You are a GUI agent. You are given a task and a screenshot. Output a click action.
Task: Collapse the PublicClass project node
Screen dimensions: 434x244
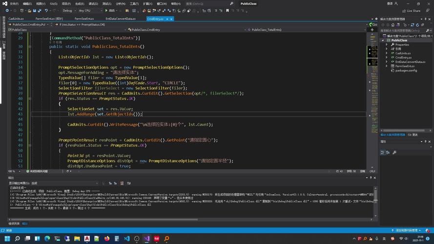pos(383,40)
